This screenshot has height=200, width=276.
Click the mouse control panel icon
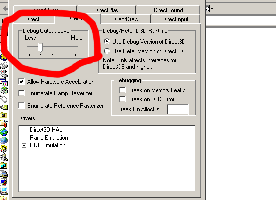click(x=4, y=99)
